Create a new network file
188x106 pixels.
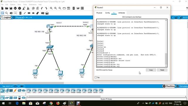tap(2, 8)
